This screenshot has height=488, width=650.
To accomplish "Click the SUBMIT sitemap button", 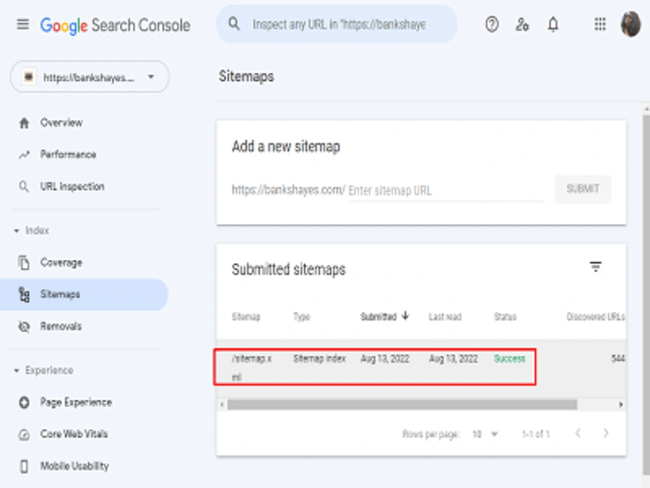I will coord(583,189).
